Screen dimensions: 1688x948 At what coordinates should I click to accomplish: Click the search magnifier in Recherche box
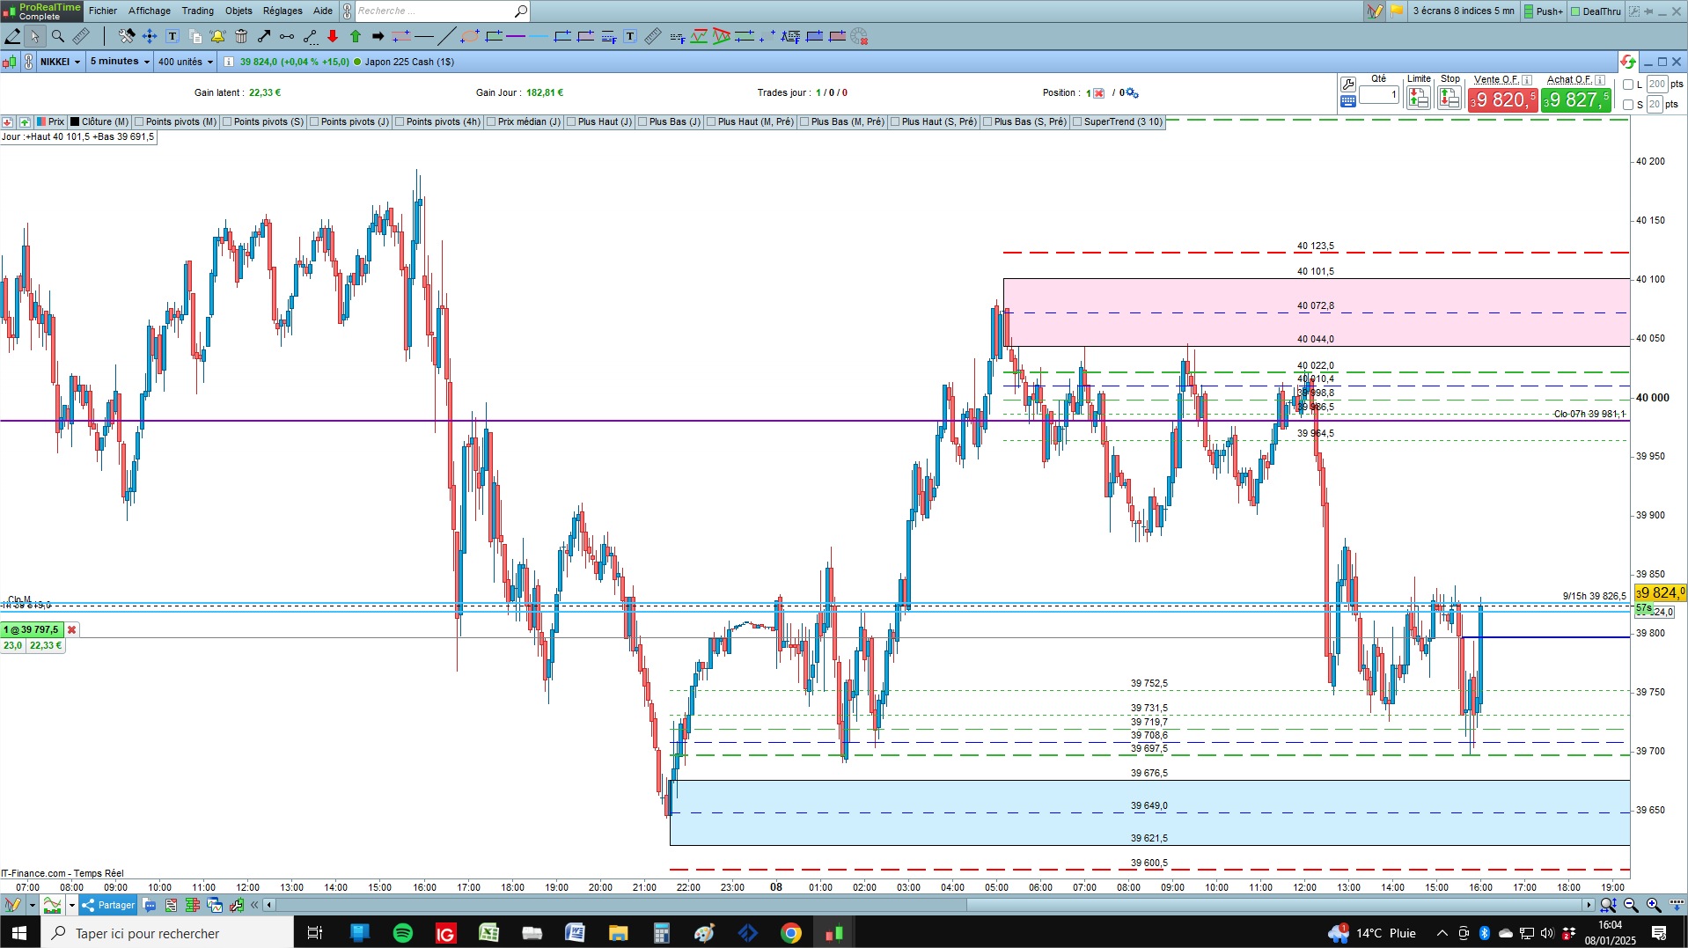coord(521,11)
